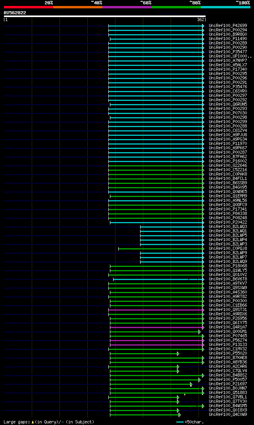This screenshot has width=254, height=425.
Task: Click the cyan =50char. scale bar
Action: [180, 422]
